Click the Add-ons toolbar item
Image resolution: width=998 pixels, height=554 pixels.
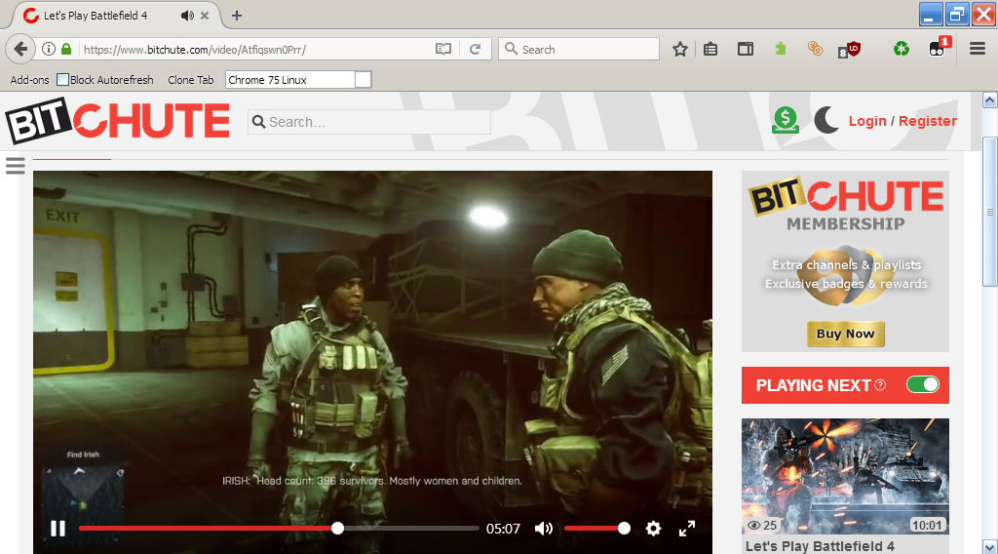point(29,80)
